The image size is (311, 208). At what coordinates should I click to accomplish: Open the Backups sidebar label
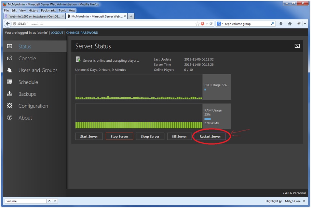pyautogui.click(x=27, y=94)
